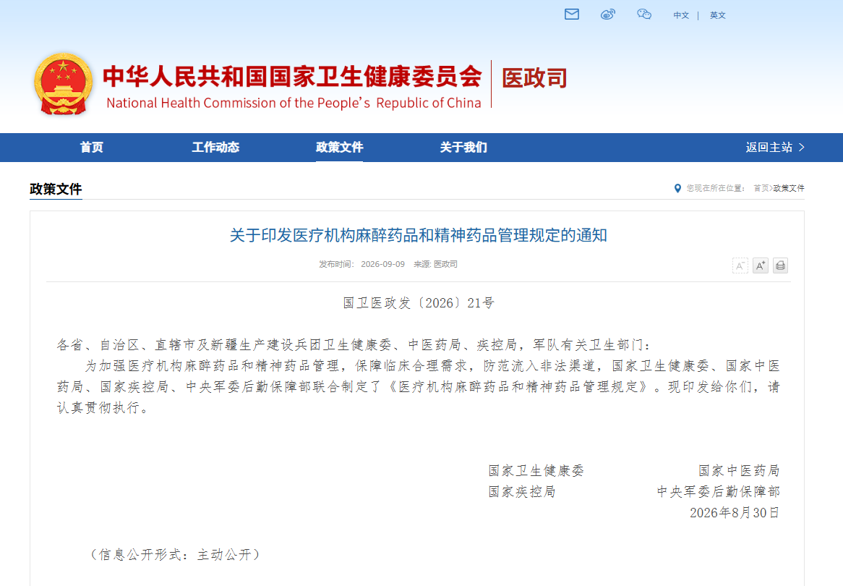
Task: Click the 政策文件 section heading
Action: click(56, 189)
